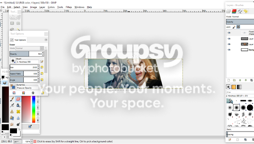Select the Heal tool
Viewport: 254px width, 144px height.
click(x=18, y=111)
